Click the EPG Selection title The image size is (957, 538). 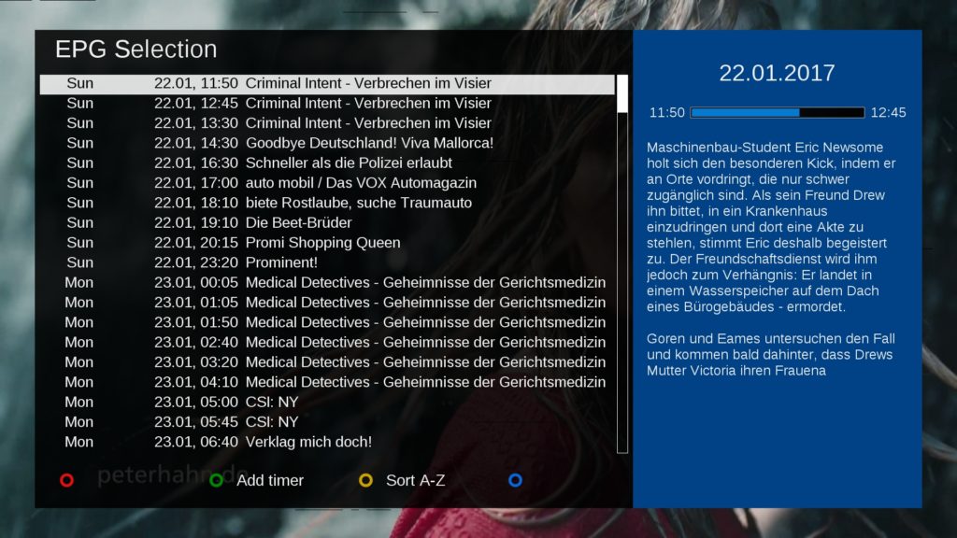(x=136, y=50)
